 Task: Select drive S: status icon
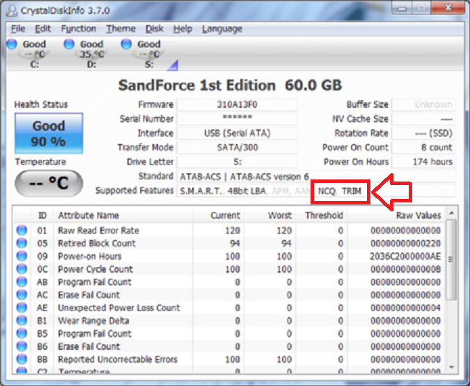point(126,44)
